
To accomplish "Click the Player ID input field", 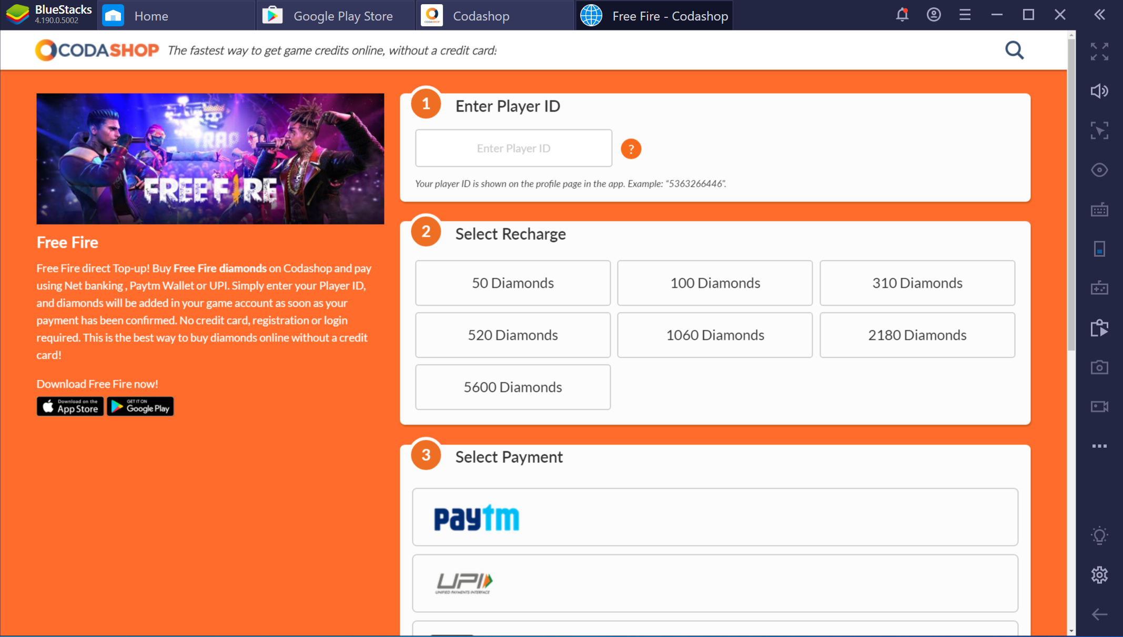I will click(513, 147).
